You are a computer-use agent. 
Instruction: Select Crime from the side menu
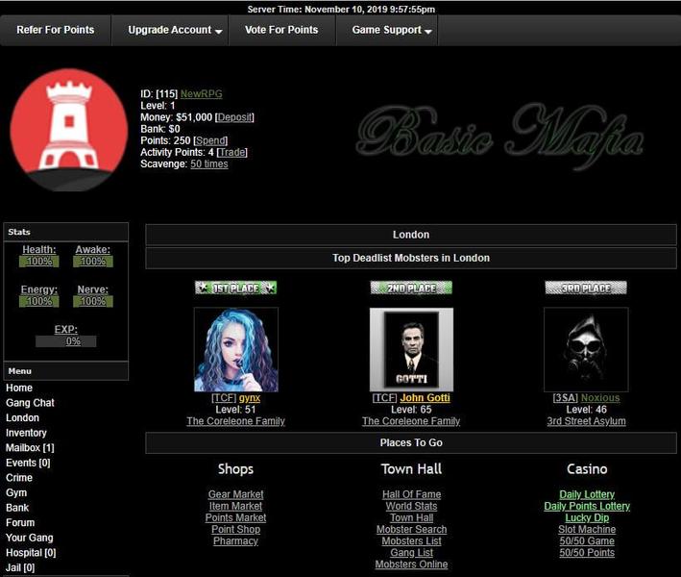point(19,478)
